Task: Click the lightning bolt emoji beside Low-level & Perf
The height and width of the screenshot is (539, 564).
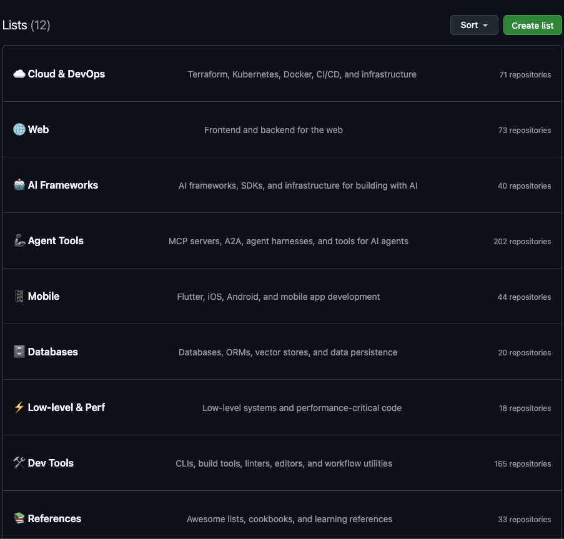Action: click(x=19, y=407)
